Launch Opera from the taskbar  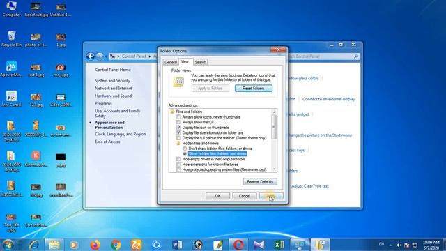pyautogui.click(x=238, y=245)
